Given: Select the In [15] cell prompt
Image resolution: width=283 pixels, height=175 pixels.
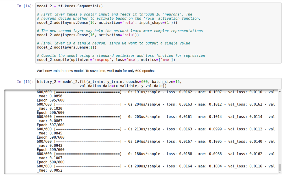Looking at the screenshot, I should 25,82.
